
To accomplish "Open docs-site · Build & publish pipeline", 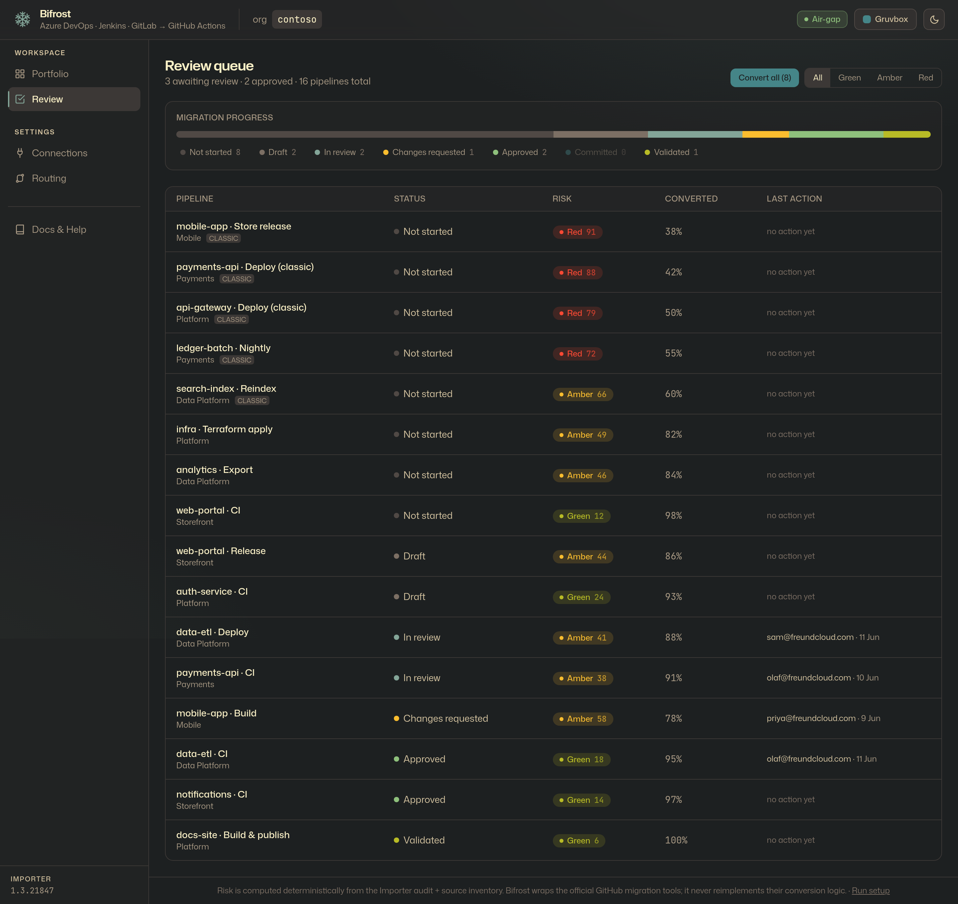I will 553,840.
